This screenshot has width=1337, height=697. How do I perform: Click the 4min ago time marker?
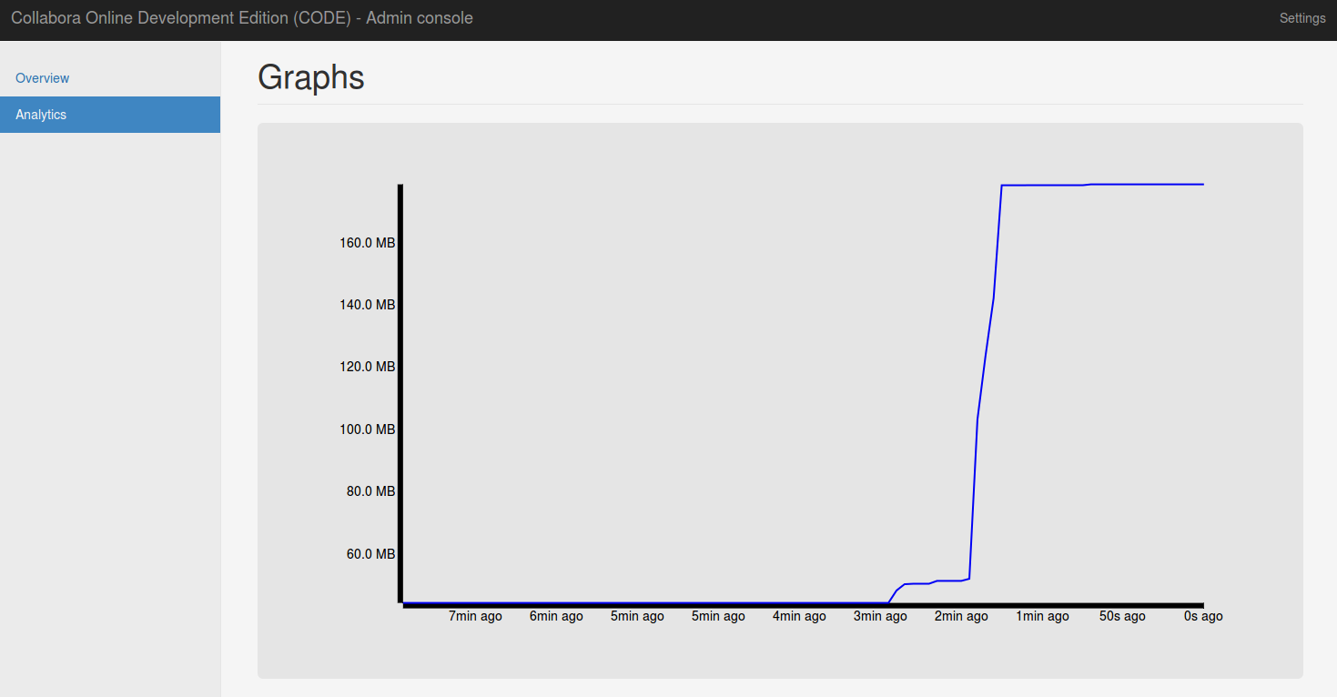799,616
